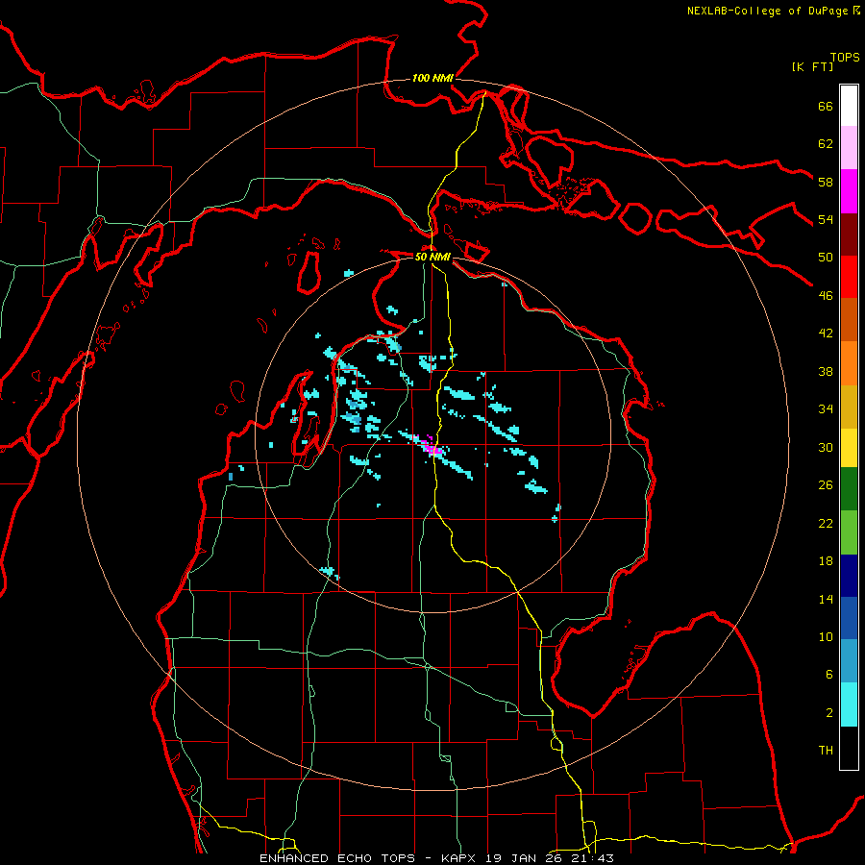Click the K FT units label

[812, 67]
